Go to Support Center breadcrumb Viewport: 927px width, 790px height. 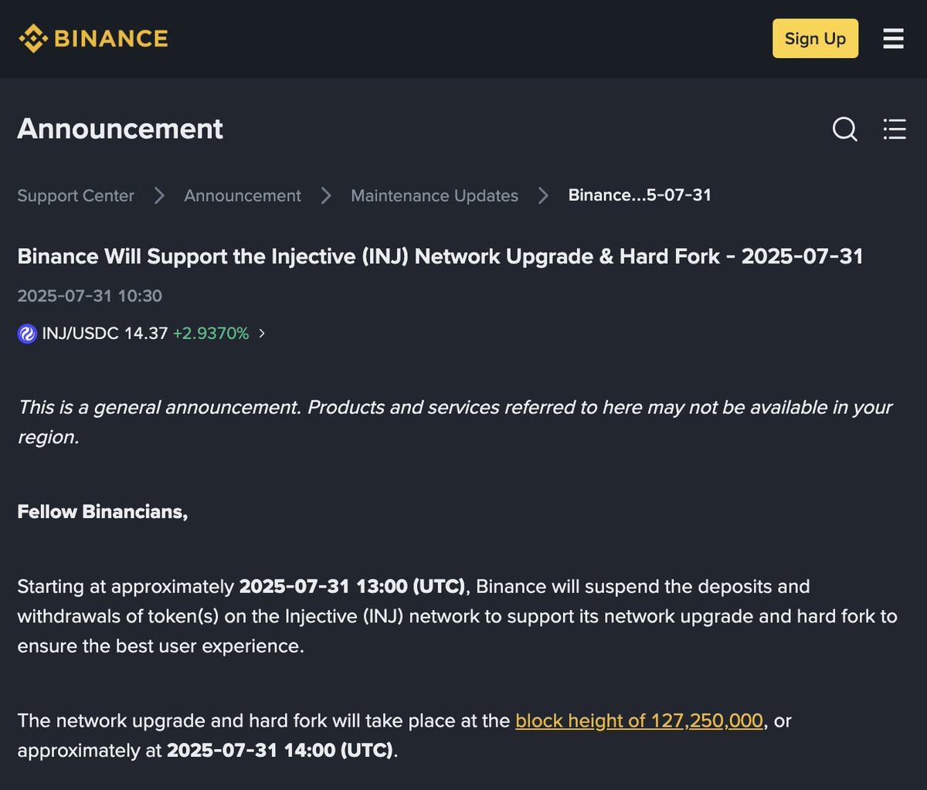tap(76, 195)
